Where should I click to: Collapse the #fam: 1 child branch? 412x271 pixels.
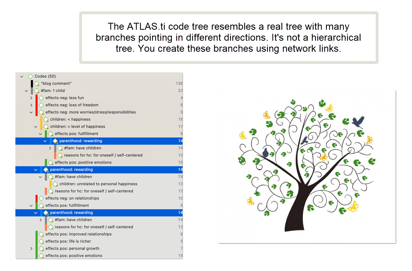coord(26,91)
